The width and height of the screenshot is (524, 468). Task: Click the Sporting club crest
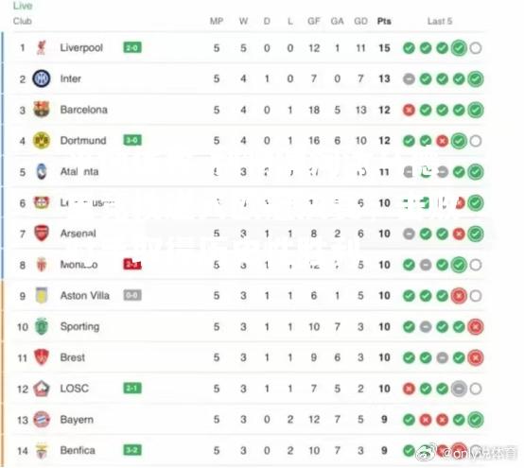pos(42,326)
